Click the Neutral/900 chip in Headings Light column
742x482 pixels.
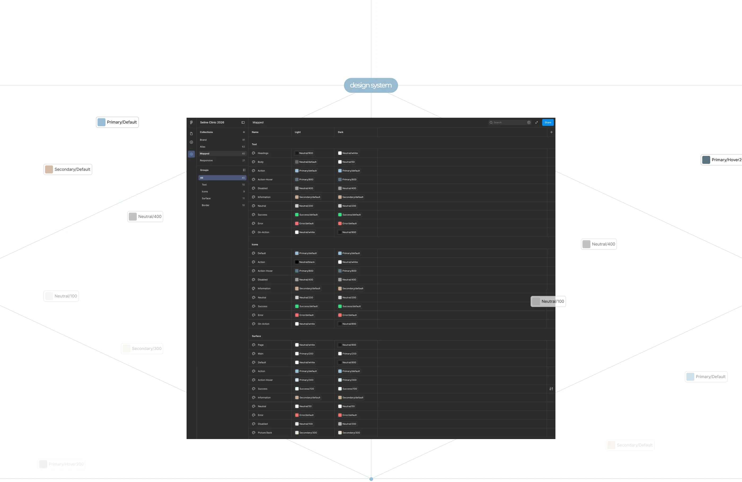304,153
